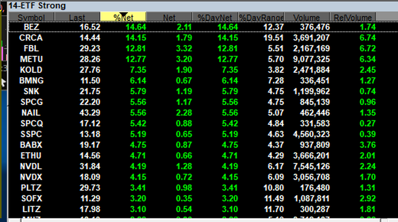Image resolution: width=398 pixels, height=222 pixels.
Task: Select the ETHU symbol
Action: coord(31,155)
